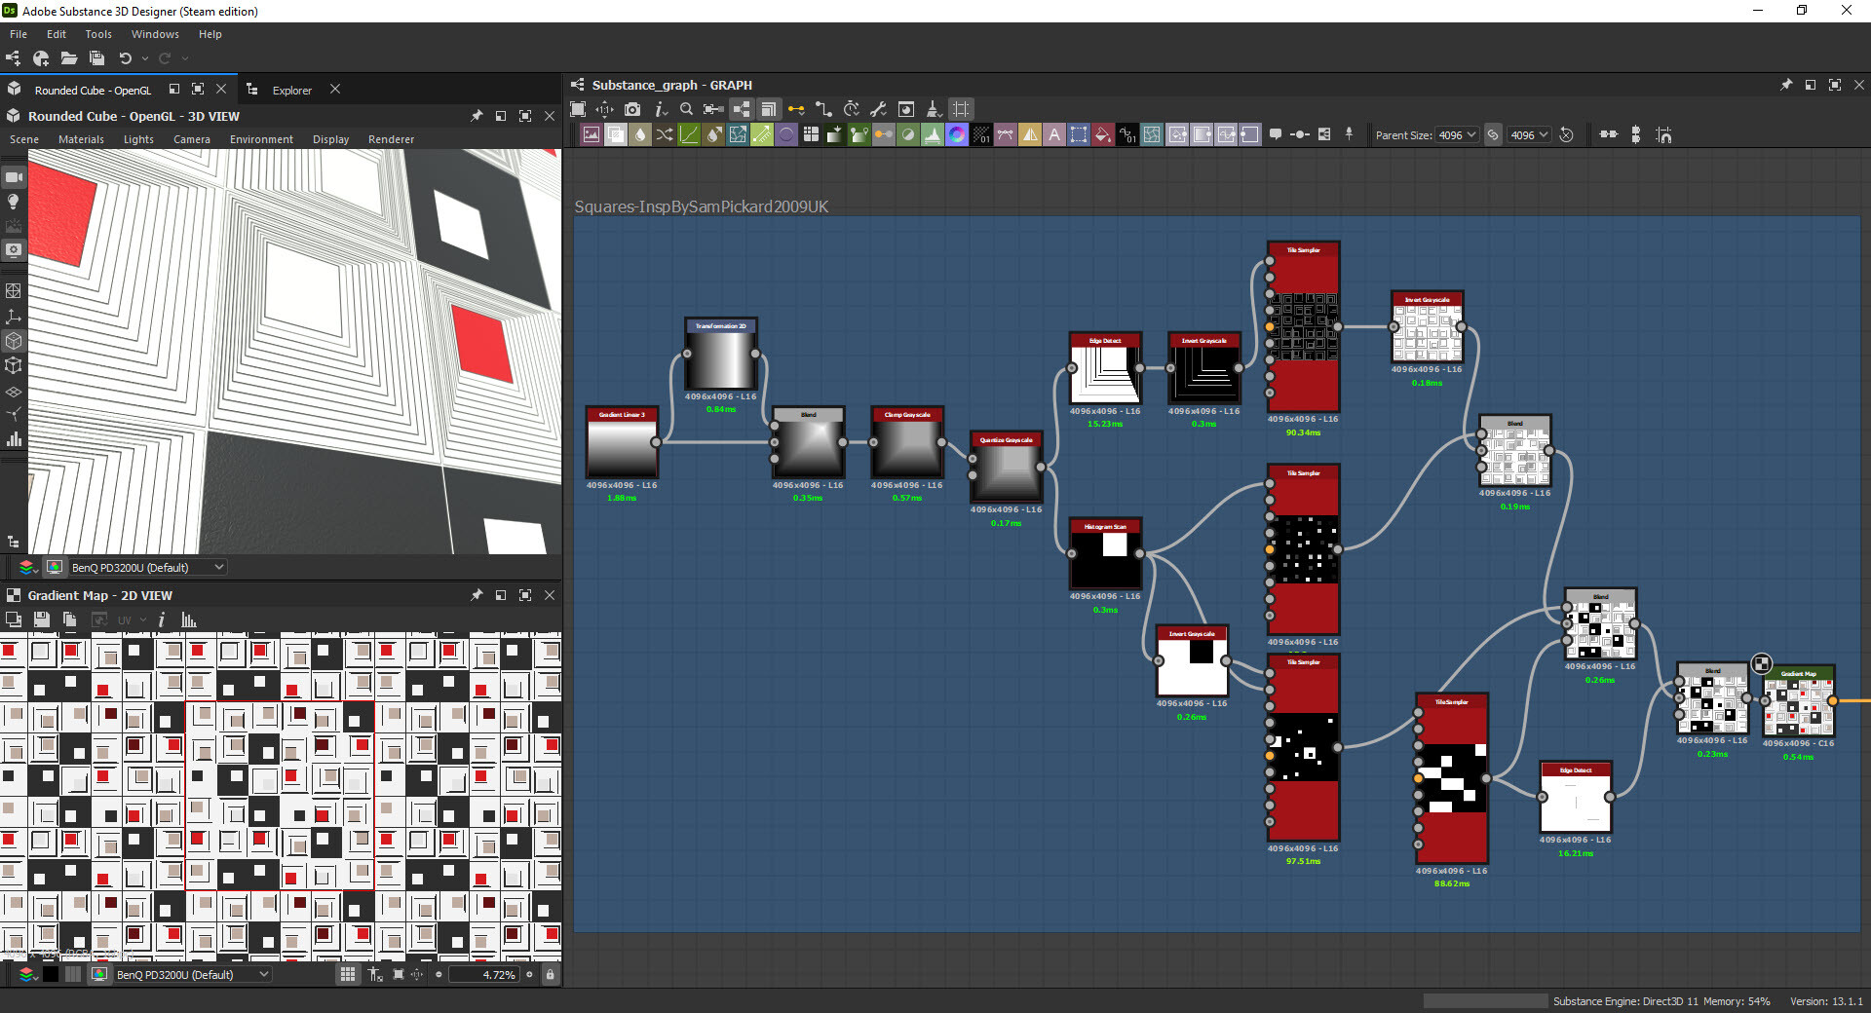Add a Text node using the A icon
This screenshot has width=1871, height=1013.
1054,134
